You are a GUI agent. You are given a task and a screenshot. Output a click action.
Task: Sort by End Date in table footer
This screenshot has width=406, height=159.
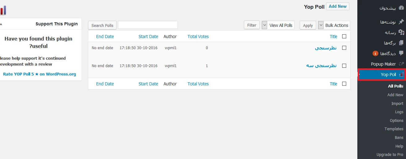pos(105,84)
